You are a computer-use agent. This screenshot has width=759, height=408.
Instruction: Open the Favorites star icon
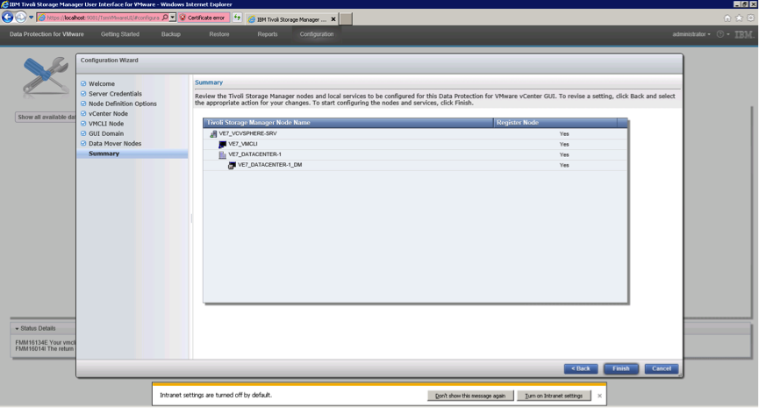click(739, 18)
